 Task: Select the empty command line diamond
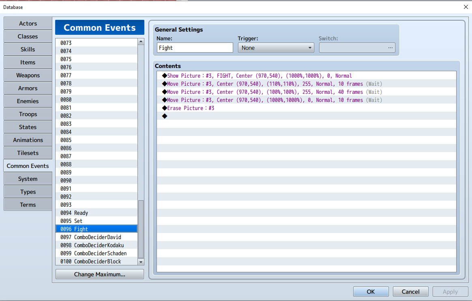(307, 116)
